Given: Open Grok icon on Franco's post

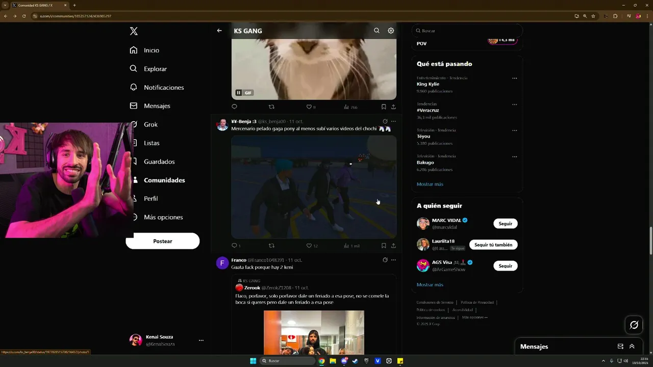Looking at the screenshot, I should [385, 260].
